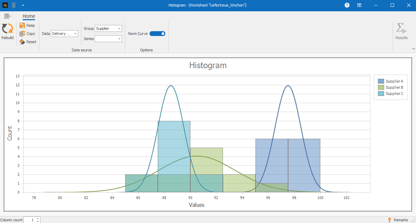
Task: Click the Reset eraser icon
Action: tap(22, 42)
